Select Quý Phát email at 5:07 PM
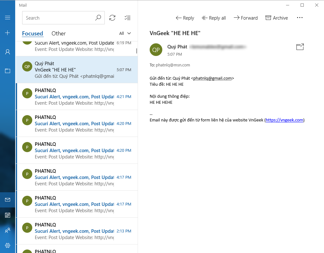This screenshot has height=253, width=324. (x=77, y=70)
